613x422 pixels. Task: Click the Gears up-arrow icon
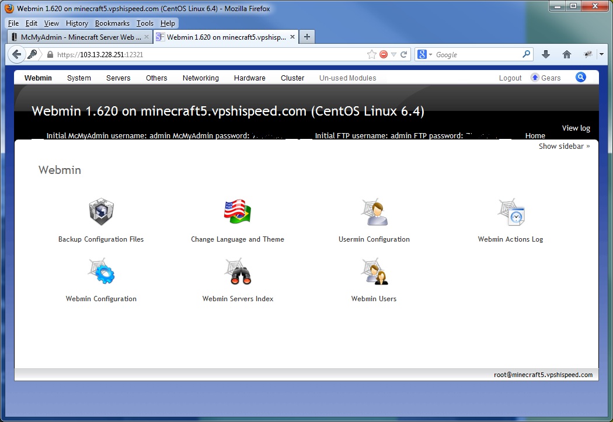pyautogui.click(x=535, y=78)
